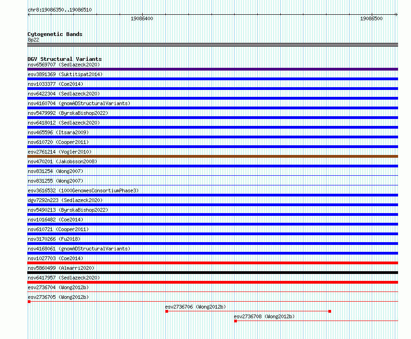Click the start marker of esv2736708 feature
411x339 pixels.
236,321
